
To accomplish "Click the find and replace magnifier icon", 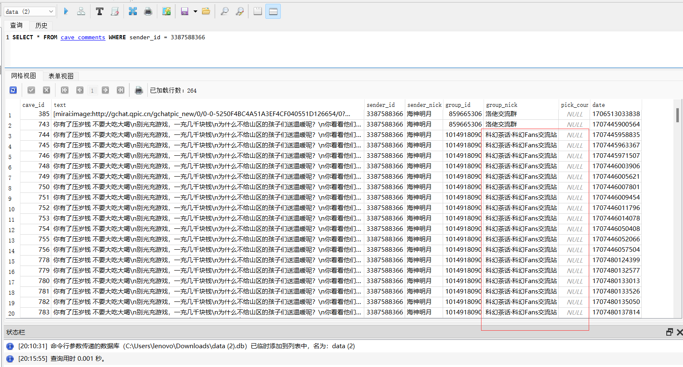I will (x=239, y=11).
